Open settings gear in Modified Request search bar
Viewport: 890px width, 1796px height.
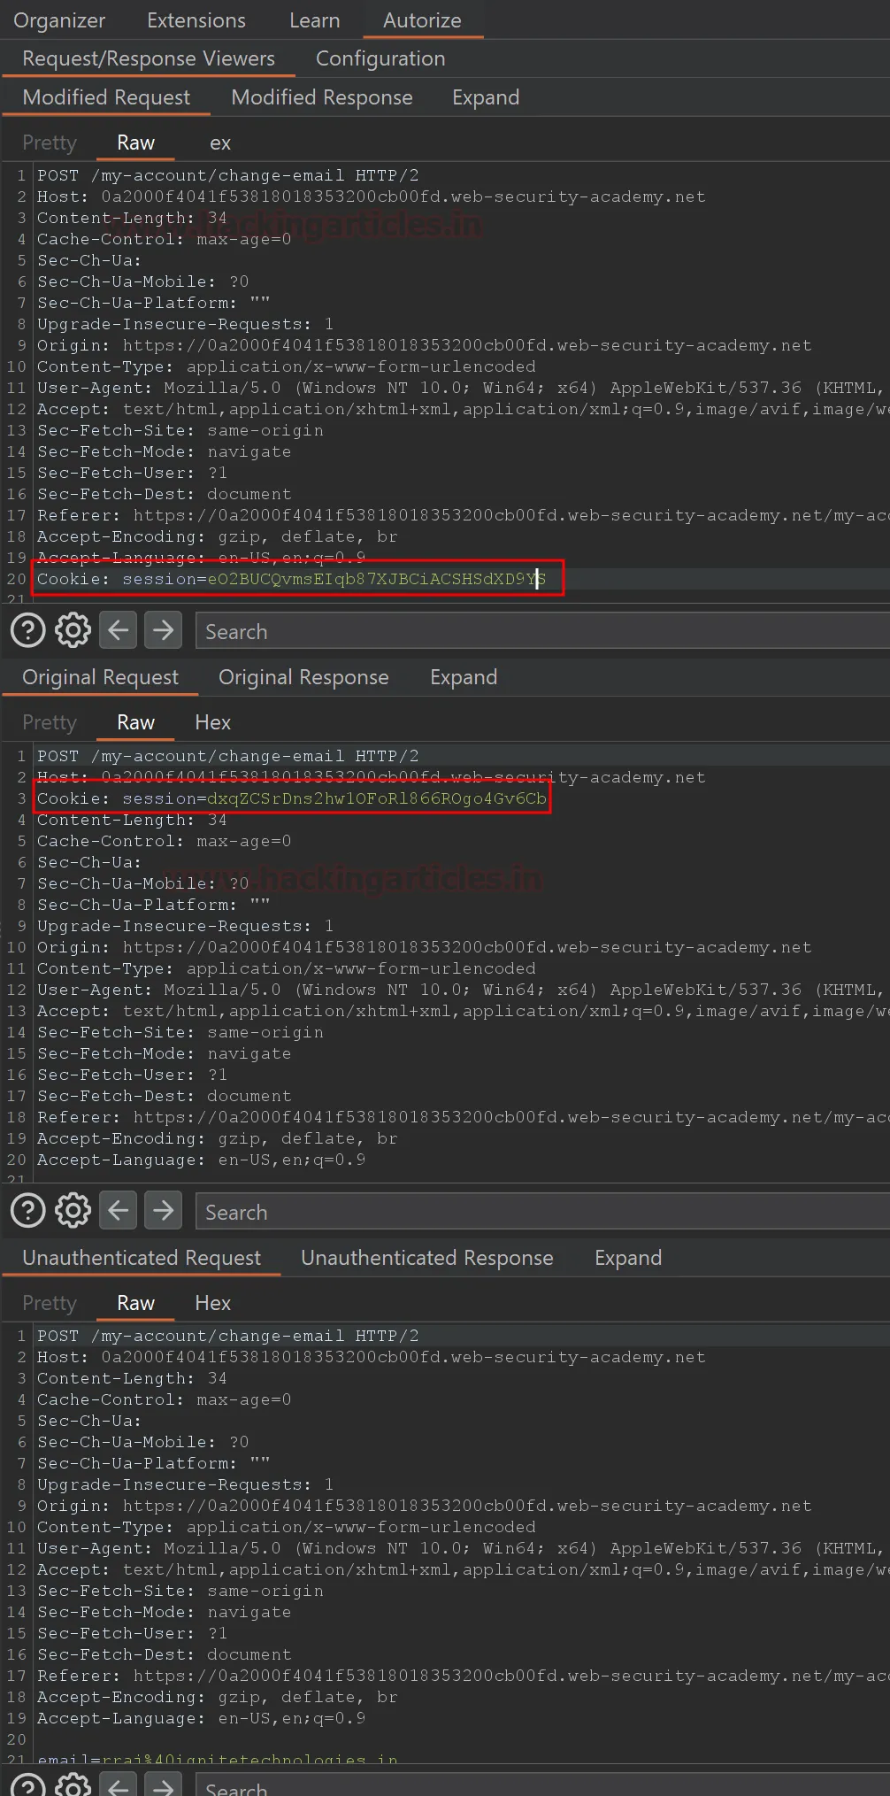click(x=73, y=631)
